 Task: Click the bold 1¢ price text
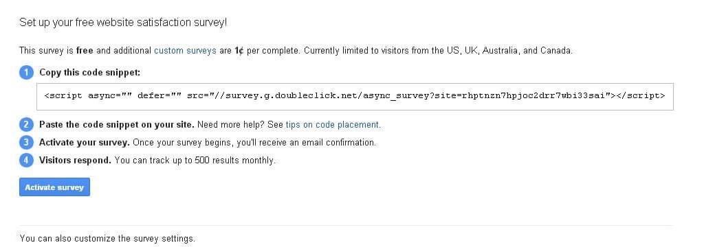pos(239,51)
